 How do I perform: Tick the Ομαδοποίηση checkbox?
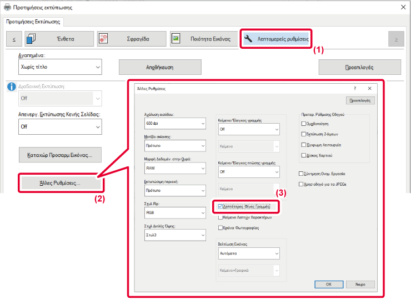point(304,124)
